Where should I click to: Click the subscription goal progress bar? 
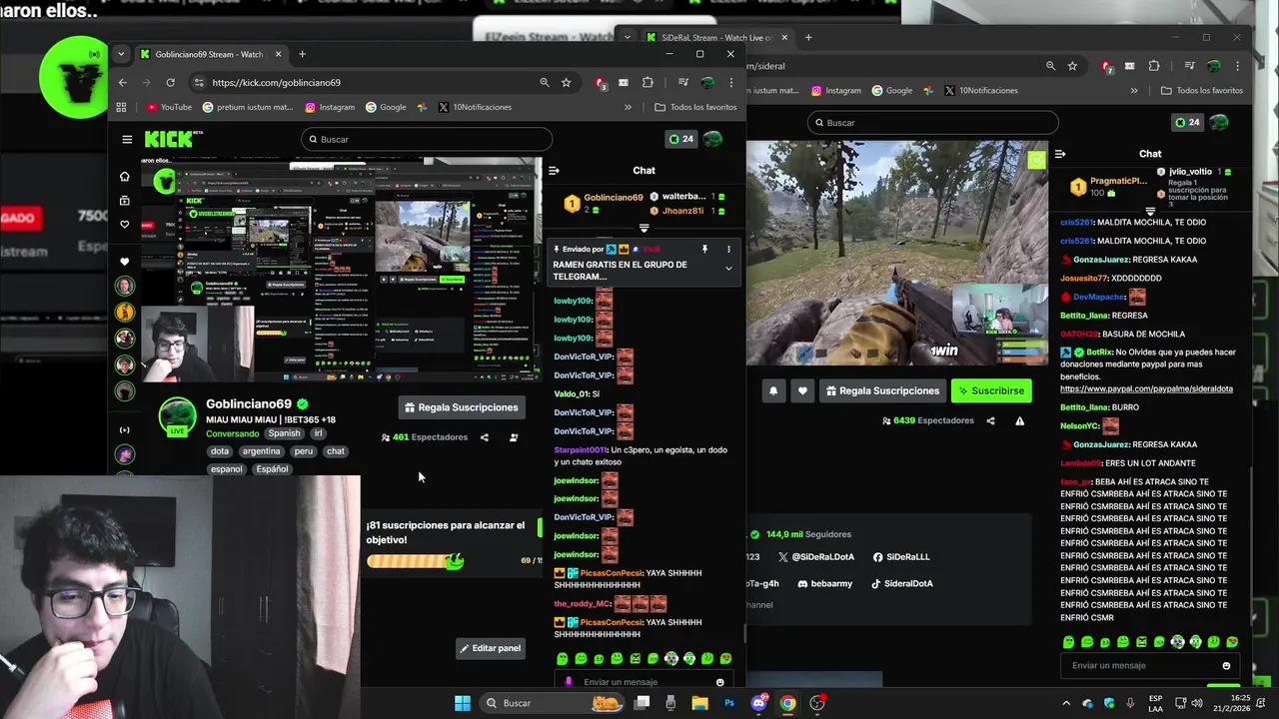pos(415,561)
